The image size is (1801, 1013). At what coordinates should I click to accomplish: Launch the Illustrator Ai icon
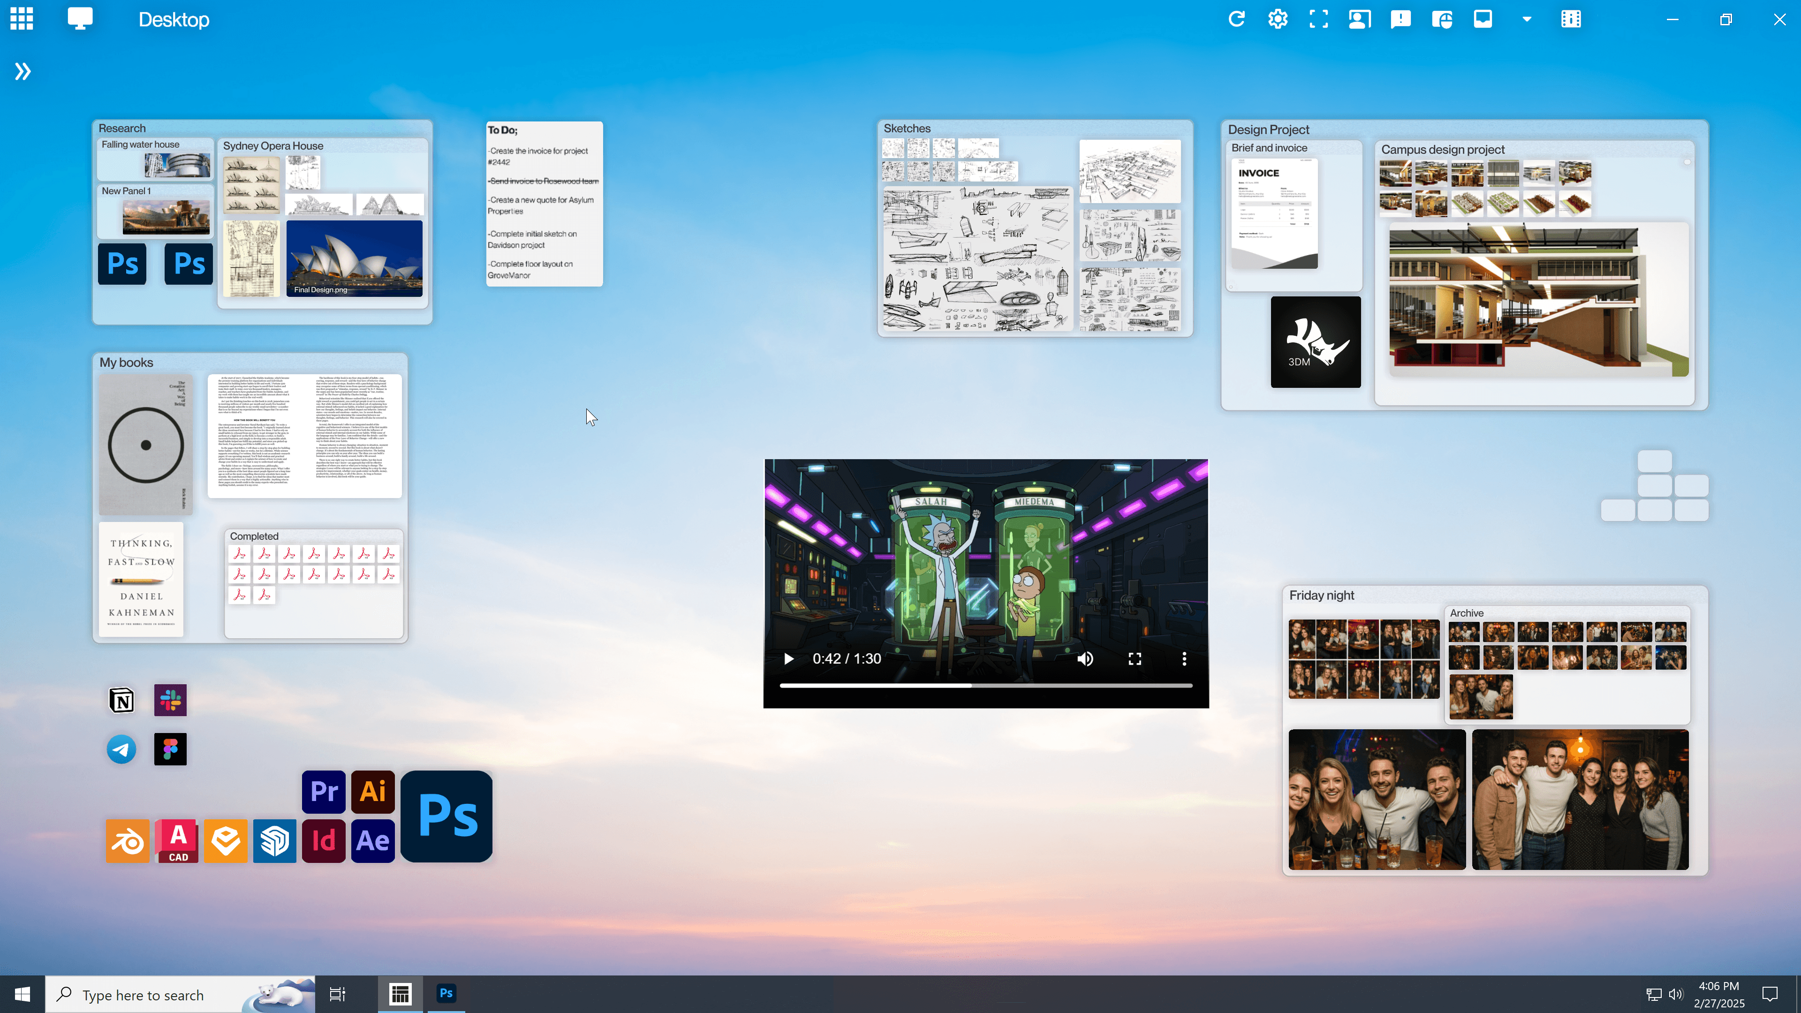pyautogui.click(x=373, y=791)
